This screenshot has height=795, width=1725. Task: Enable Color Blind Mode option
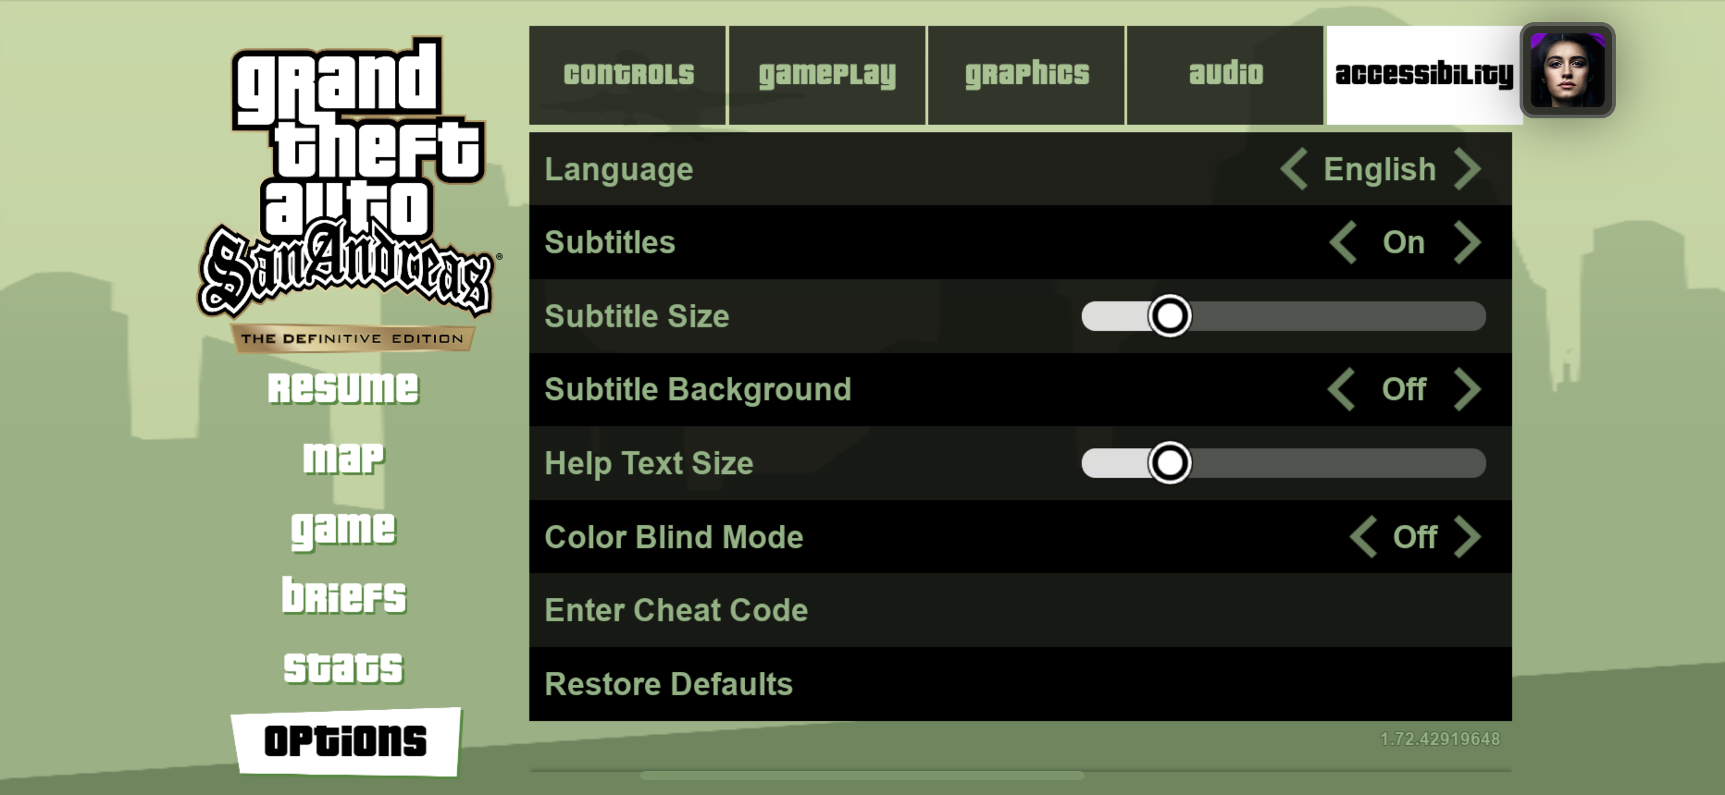pos(1472,536)
